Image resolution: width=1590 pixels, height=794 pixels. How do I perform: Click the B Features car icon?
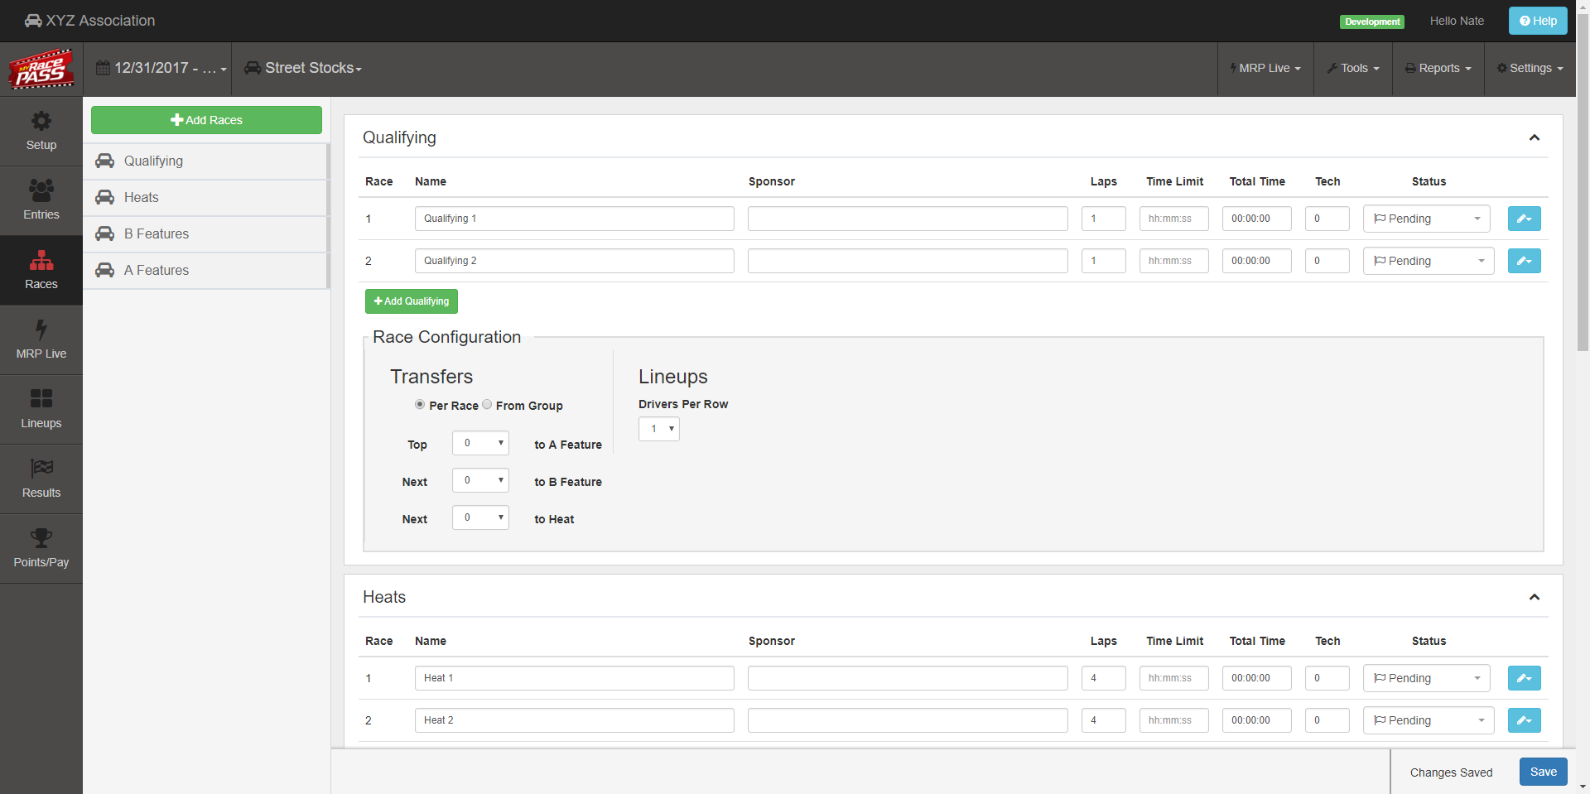105,233
